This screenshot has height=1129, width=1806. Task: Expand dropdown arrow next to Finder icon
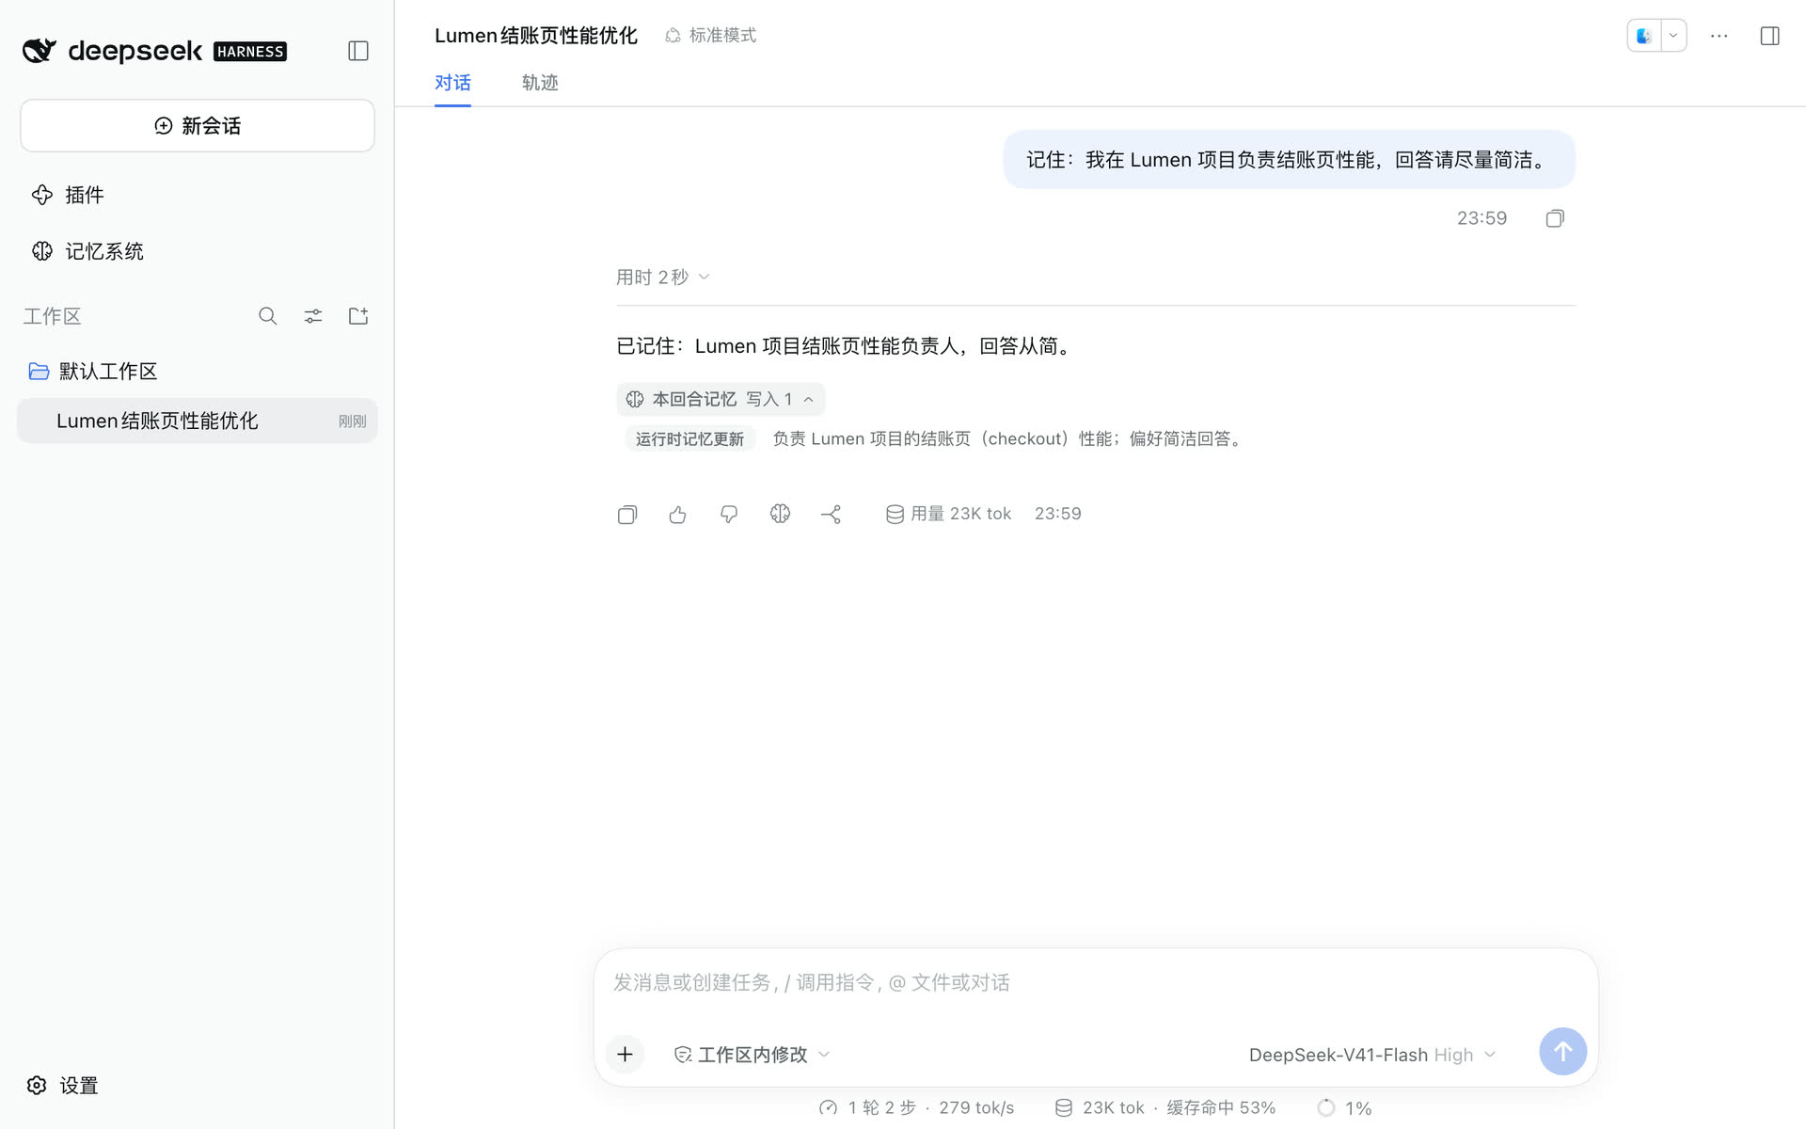coord(1673,36)
